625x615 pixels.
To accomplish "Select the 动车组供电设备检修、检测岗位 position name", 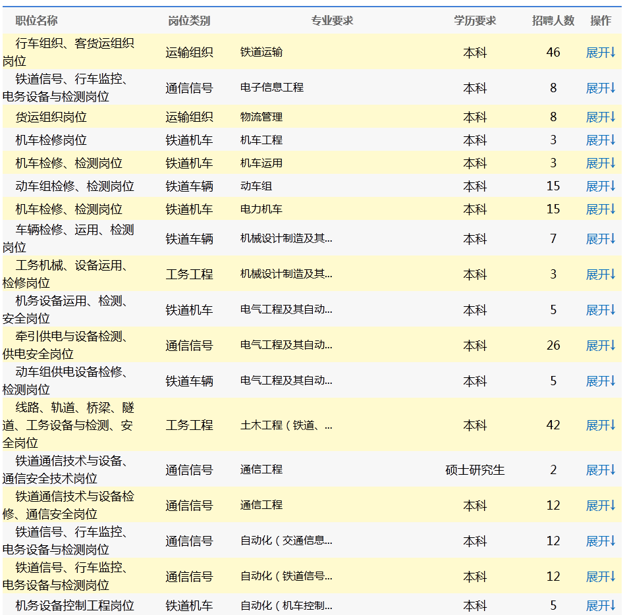I will (x=68, y=381).
